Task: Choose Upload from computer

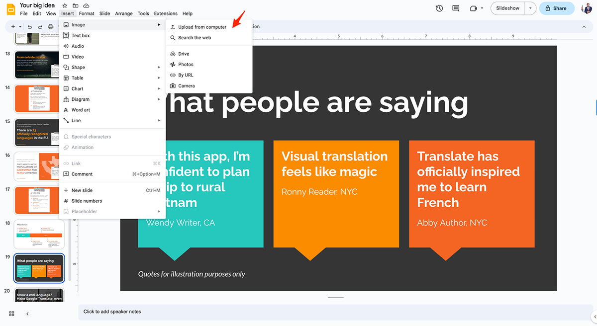Action: click(x=202, y=27)
